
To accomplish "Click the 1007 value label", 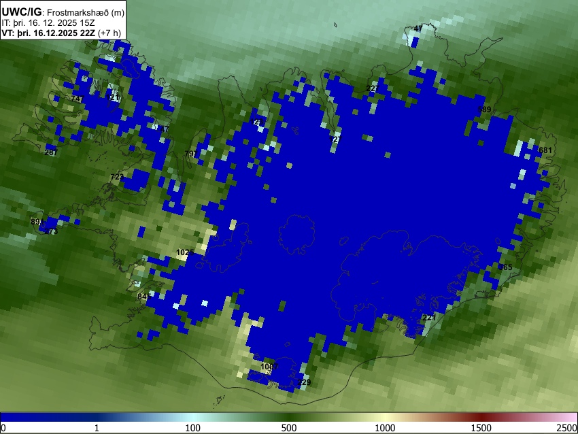I will 269,367.
